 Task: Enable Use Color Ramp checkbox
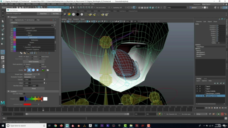click(24, 94)
